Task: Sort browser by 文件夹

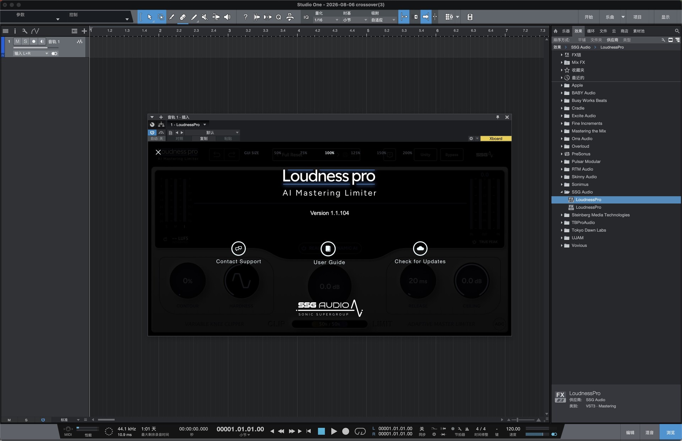Action: pos(596,40)
